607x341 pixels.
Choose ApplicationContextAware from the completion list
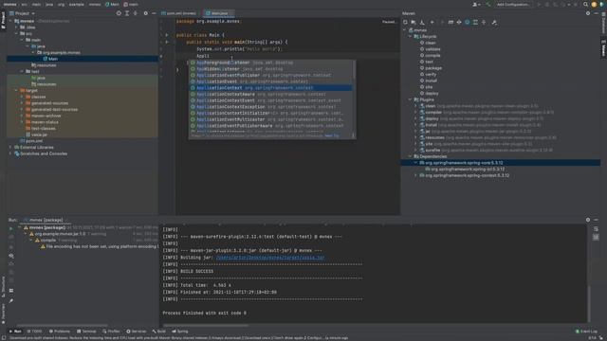pyautogui.click(x=270, y=95)
